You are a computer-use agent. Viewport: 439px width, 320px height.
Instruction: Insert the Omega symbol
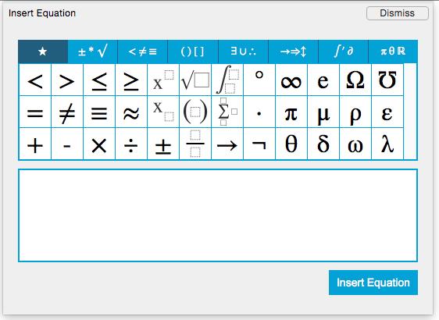[x=355, y=80]
